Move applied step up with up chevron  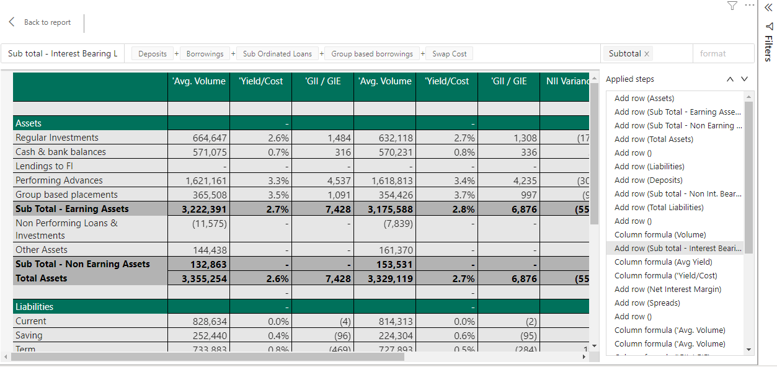click(x=730, y=79)
